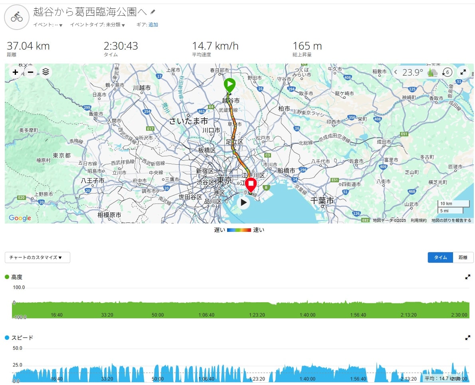The width and height of the screenshot is (475, 385).
Task: Open the 利用規約 map terms link
Action: click(x=418, y=221)
